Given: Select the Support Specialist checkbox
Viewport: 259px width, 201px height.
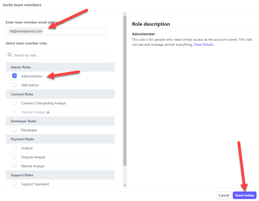Looking at the screenshot, I should [14, 184].
